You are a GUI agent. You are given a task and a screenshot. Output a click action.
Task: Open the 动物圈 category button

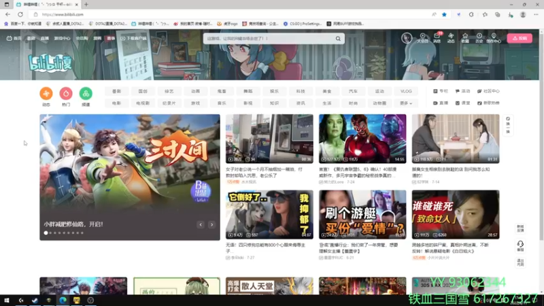(x=379, y=103)
